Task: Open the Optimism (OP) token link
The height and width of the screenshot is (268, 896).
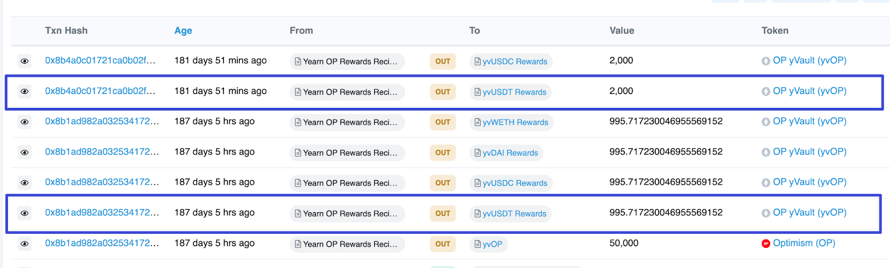Action: [x=804, y=243]
